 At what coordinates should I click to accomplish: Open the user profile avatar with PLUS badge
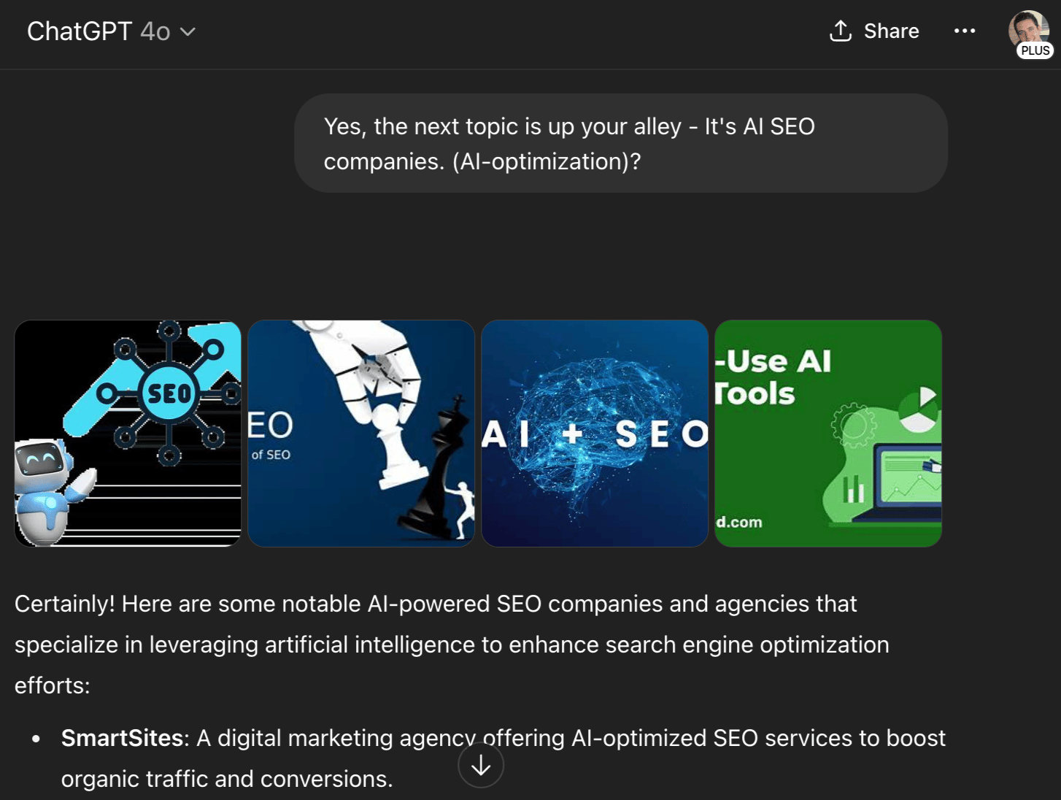click(1030, 33)
